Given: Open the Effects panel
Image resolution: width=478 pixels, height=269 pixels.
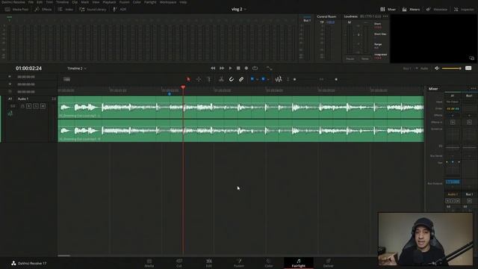Looking at the screenshot, I should click(43, 10).
